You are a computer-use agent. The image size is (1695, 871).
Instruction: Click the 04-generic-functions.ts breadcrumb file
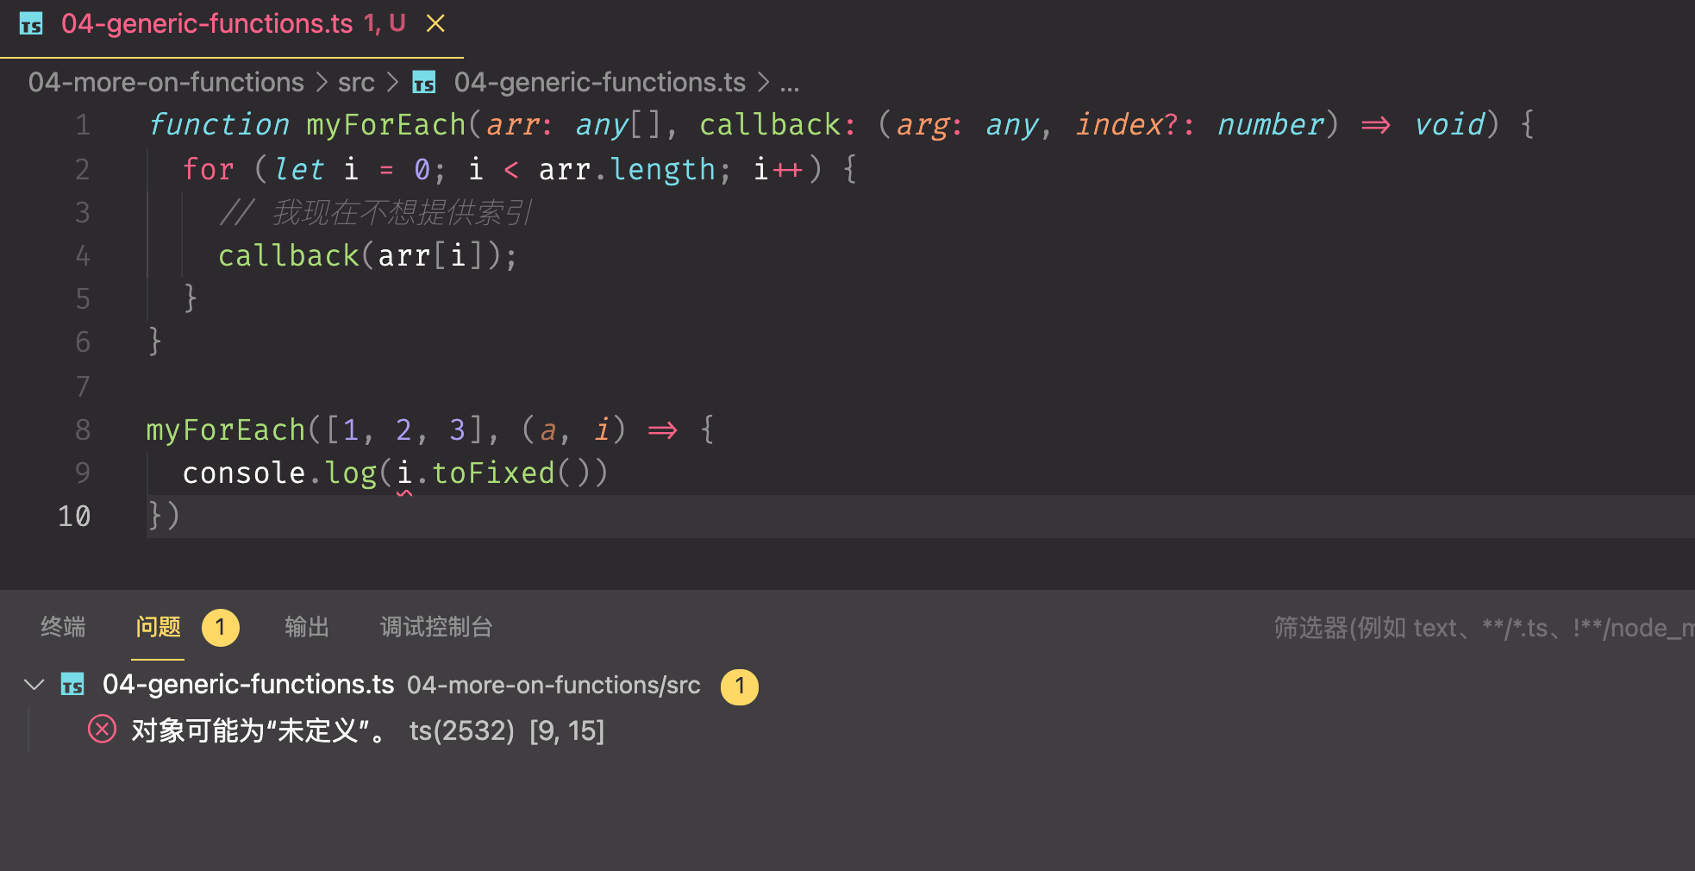click(x=599, y=82)
